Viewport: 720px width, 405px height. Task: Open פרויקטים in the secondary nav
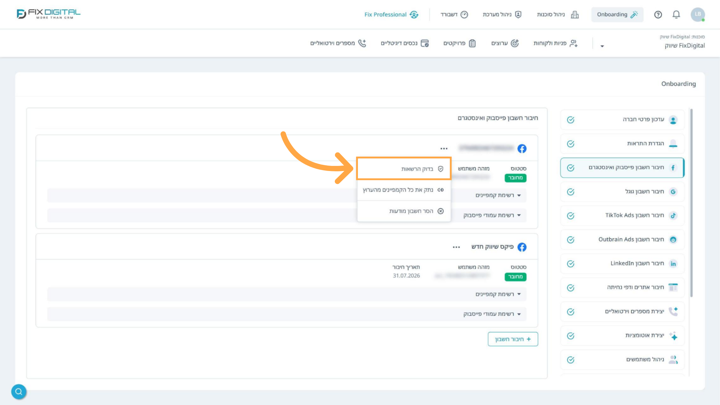pyautogui.click(x=460, y=43)
